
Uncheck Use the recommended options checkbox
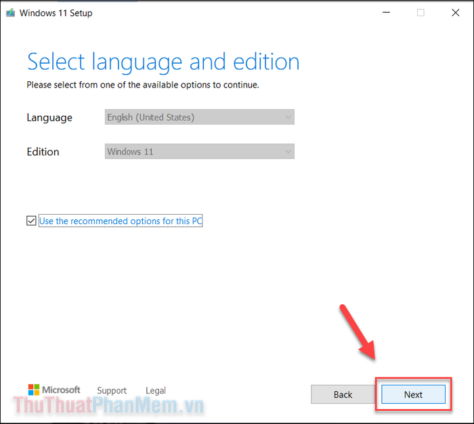click(31, 221)
